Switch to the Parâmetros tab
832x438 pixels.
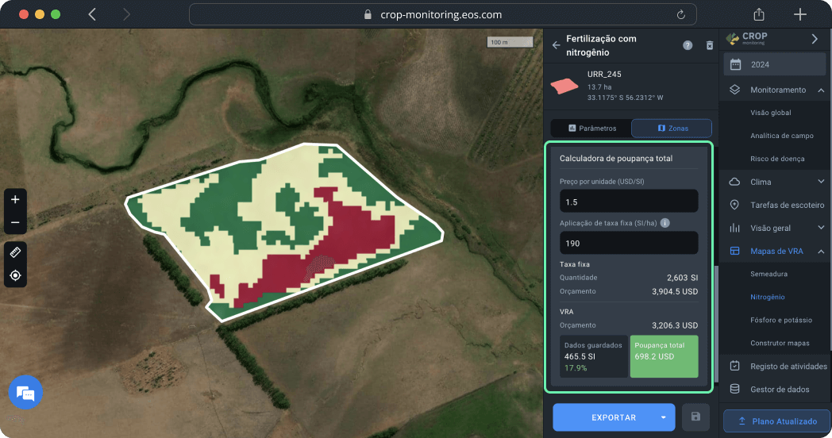coord(591,128)
